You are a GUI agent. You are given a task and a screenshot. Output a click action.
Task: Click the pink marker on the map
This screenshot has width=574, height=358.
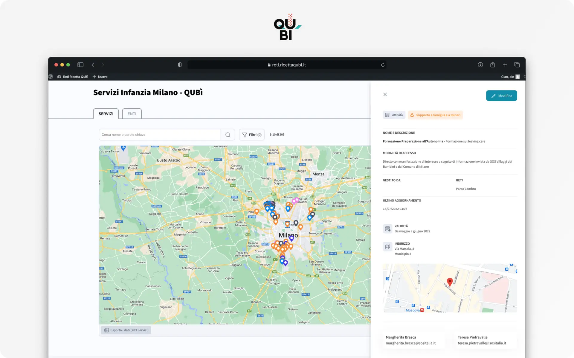point(294,201)
